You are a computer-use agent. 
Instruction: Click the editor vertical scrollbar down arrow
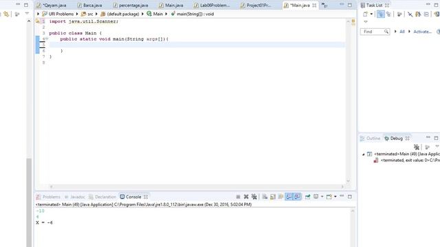(349, 181)
